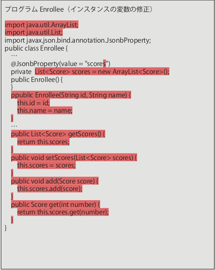Click the @JsonbProperty annotation line
This screenshot has width=215, height=270.
(x=61, y=64)
